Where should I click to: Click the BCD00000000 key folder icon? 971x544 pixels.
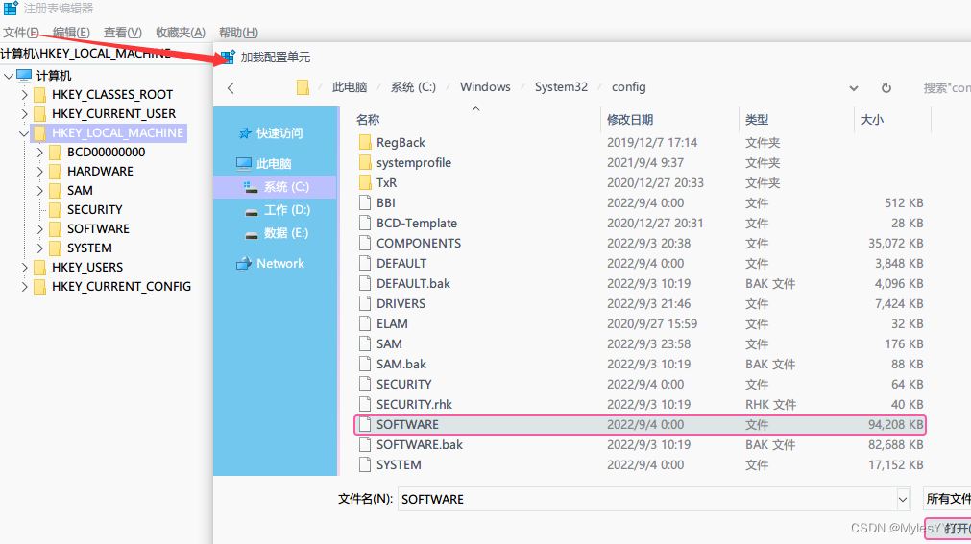pyautogui.click(x=55, y=153)
